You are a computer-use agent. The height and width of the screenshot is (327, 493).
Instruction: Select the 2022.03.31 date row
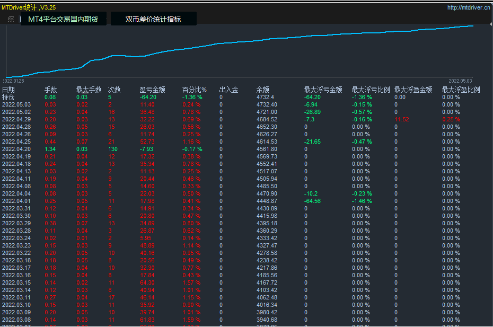(16, 208)
